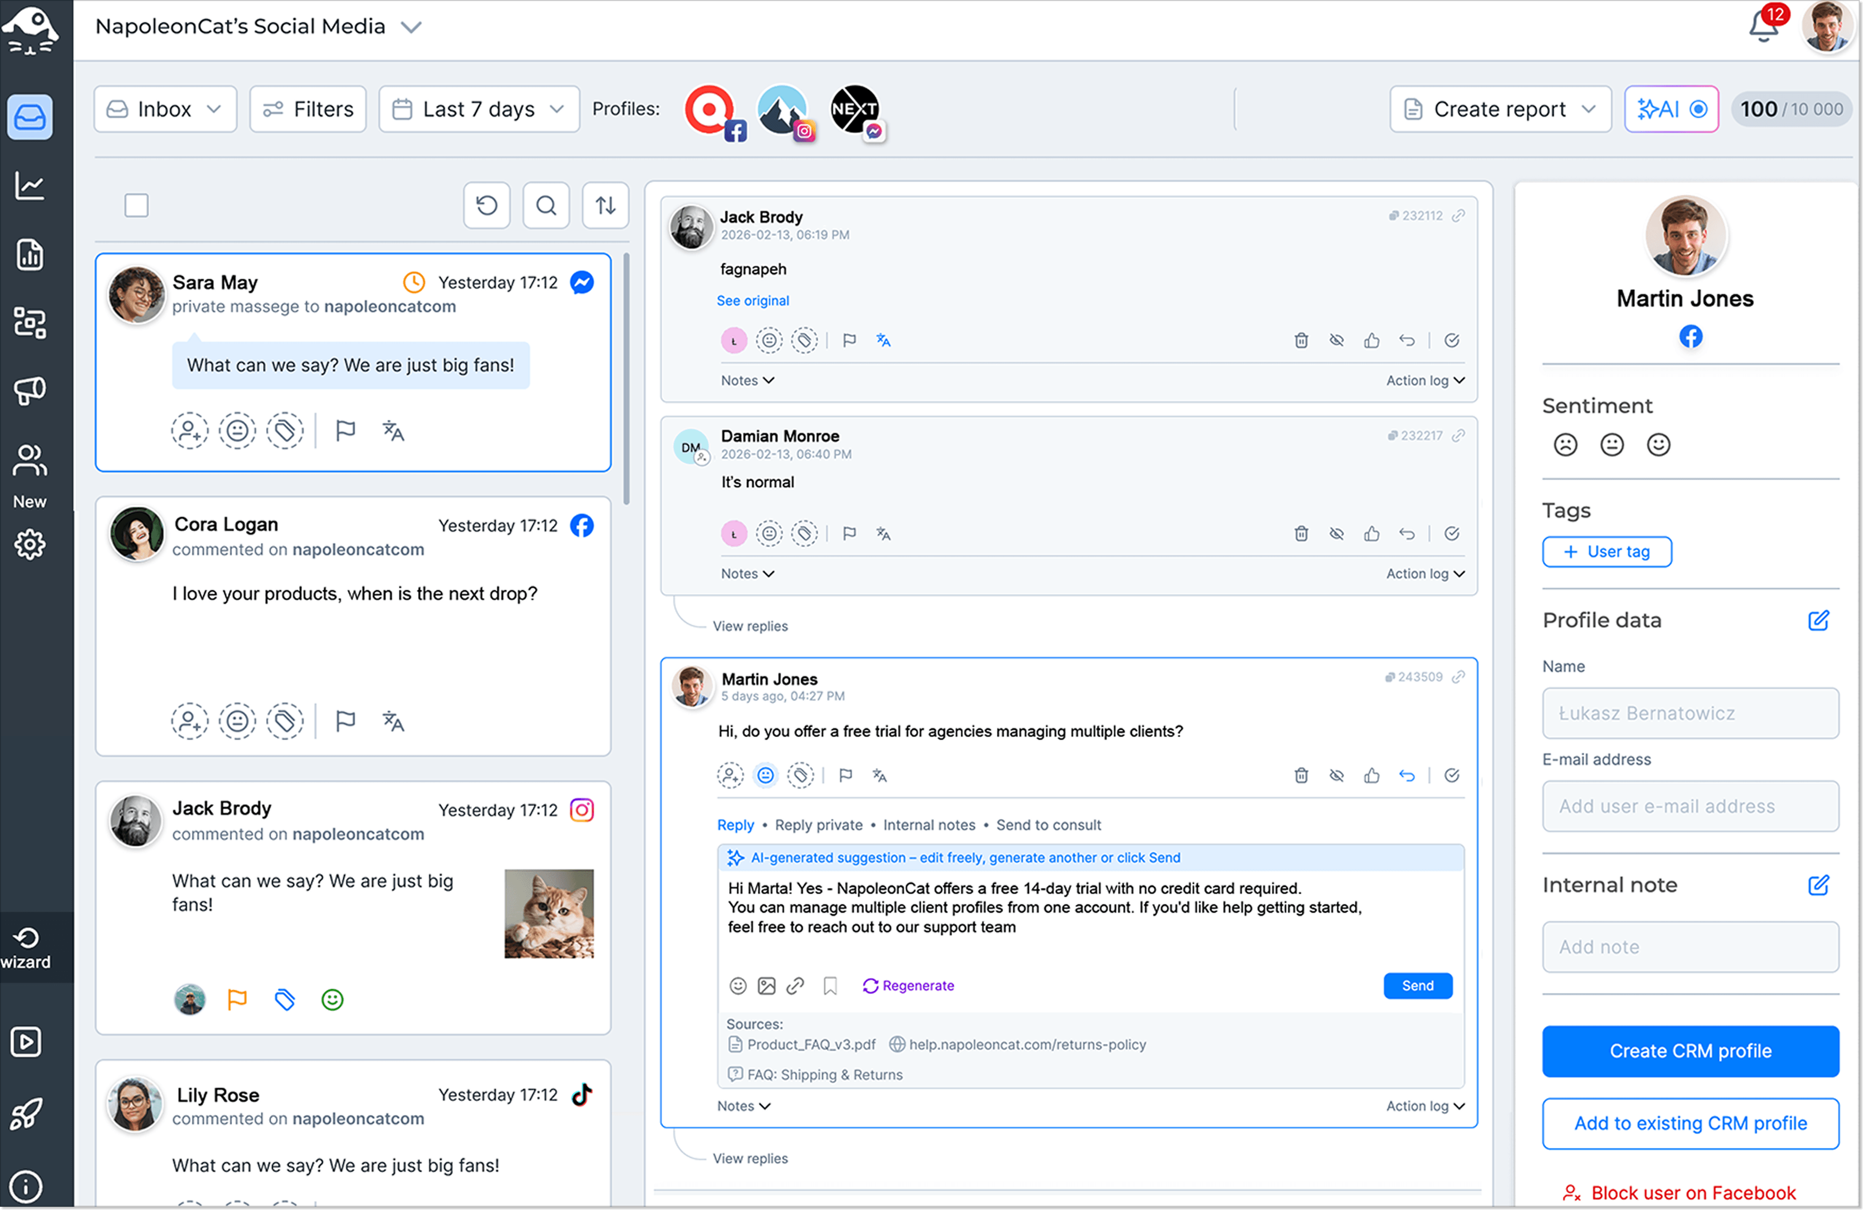Mark Martin Jones's comment as done

pyautogui.click(x=1451, y=776)
